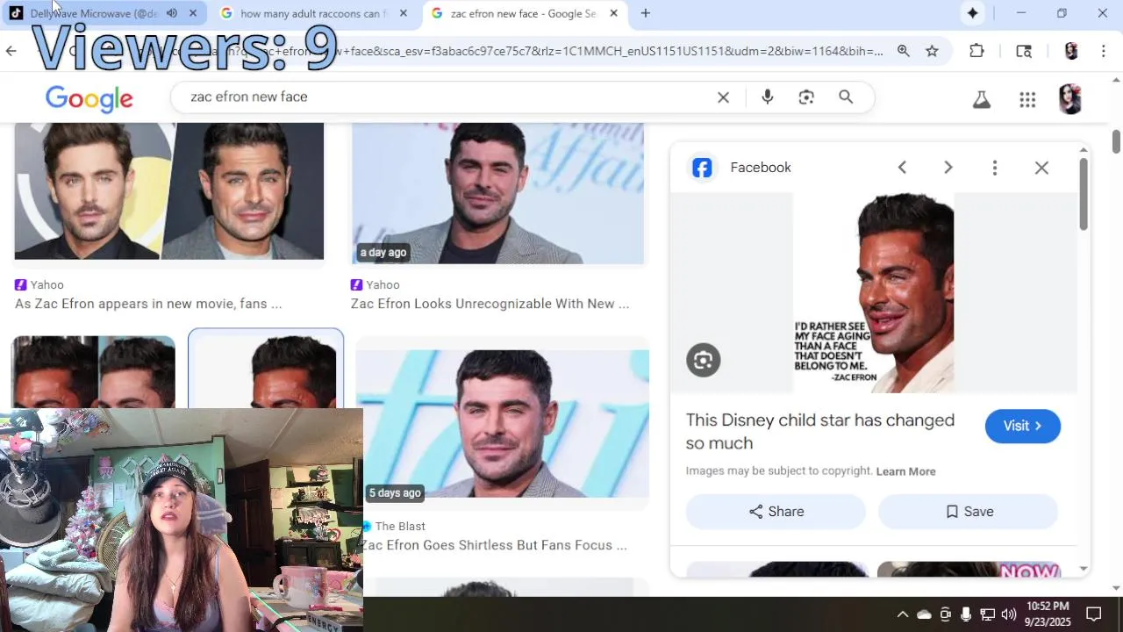Show next image in the preview panel

coord(948,168)
